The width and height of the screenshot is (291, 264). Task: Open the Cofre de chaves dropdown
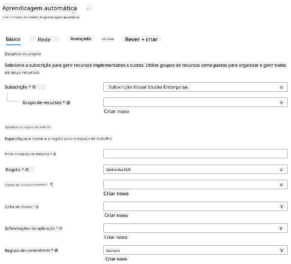pos(195,206)
